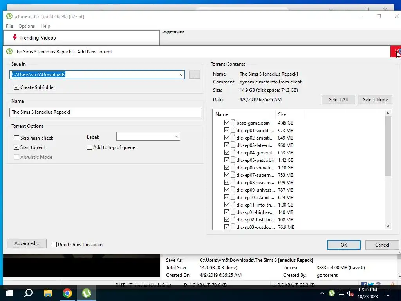401x301 pixels.
Task: Click the file list scrollbar thumb
Action: pos(388,146)
